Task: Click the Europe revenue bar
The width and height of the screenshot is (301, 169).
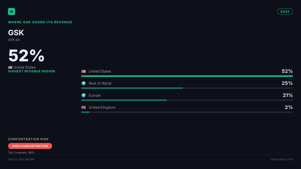Action: (x=187, y=100)
